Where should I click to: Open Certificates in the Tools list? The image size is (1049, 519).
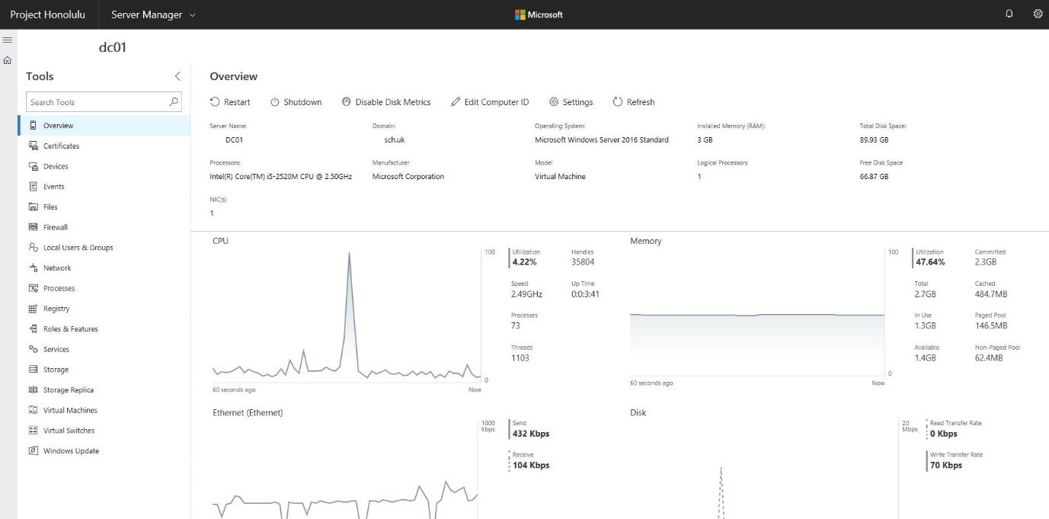104,146
